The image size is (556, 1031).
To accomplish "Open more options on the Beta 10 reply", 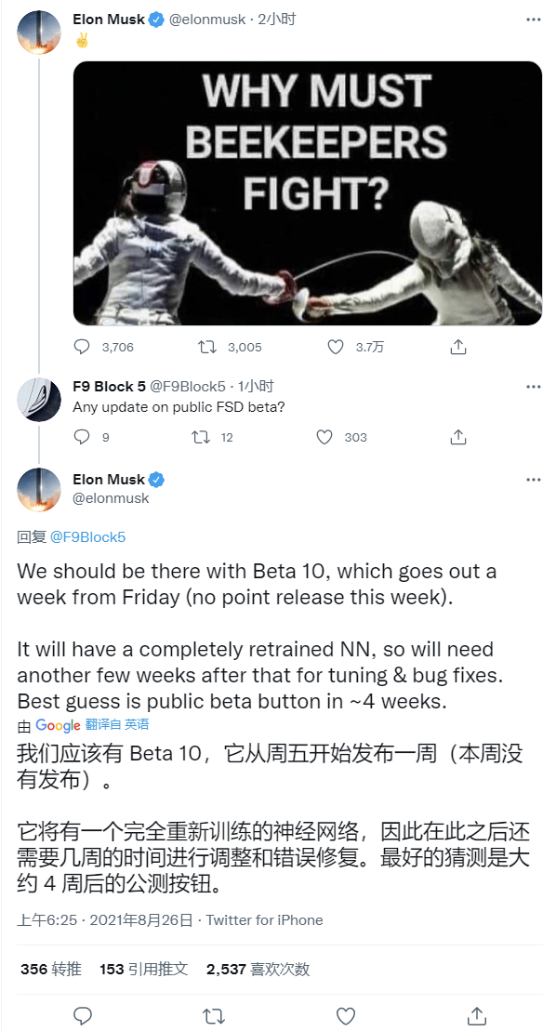I will [x=533, y=479].
